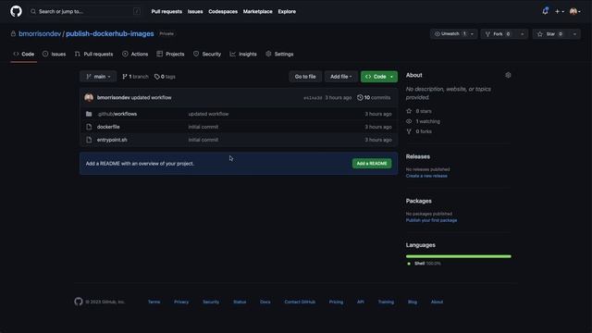The height and width of the screenshot is (333, 592).
Task: Click the folder icon beside .github/workflows
Action: coord(89,114)
